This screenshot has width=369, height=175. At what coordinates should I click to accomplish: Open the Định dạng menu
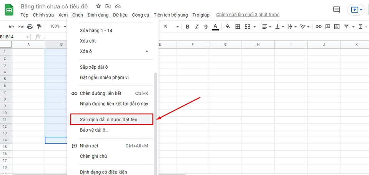98,15
